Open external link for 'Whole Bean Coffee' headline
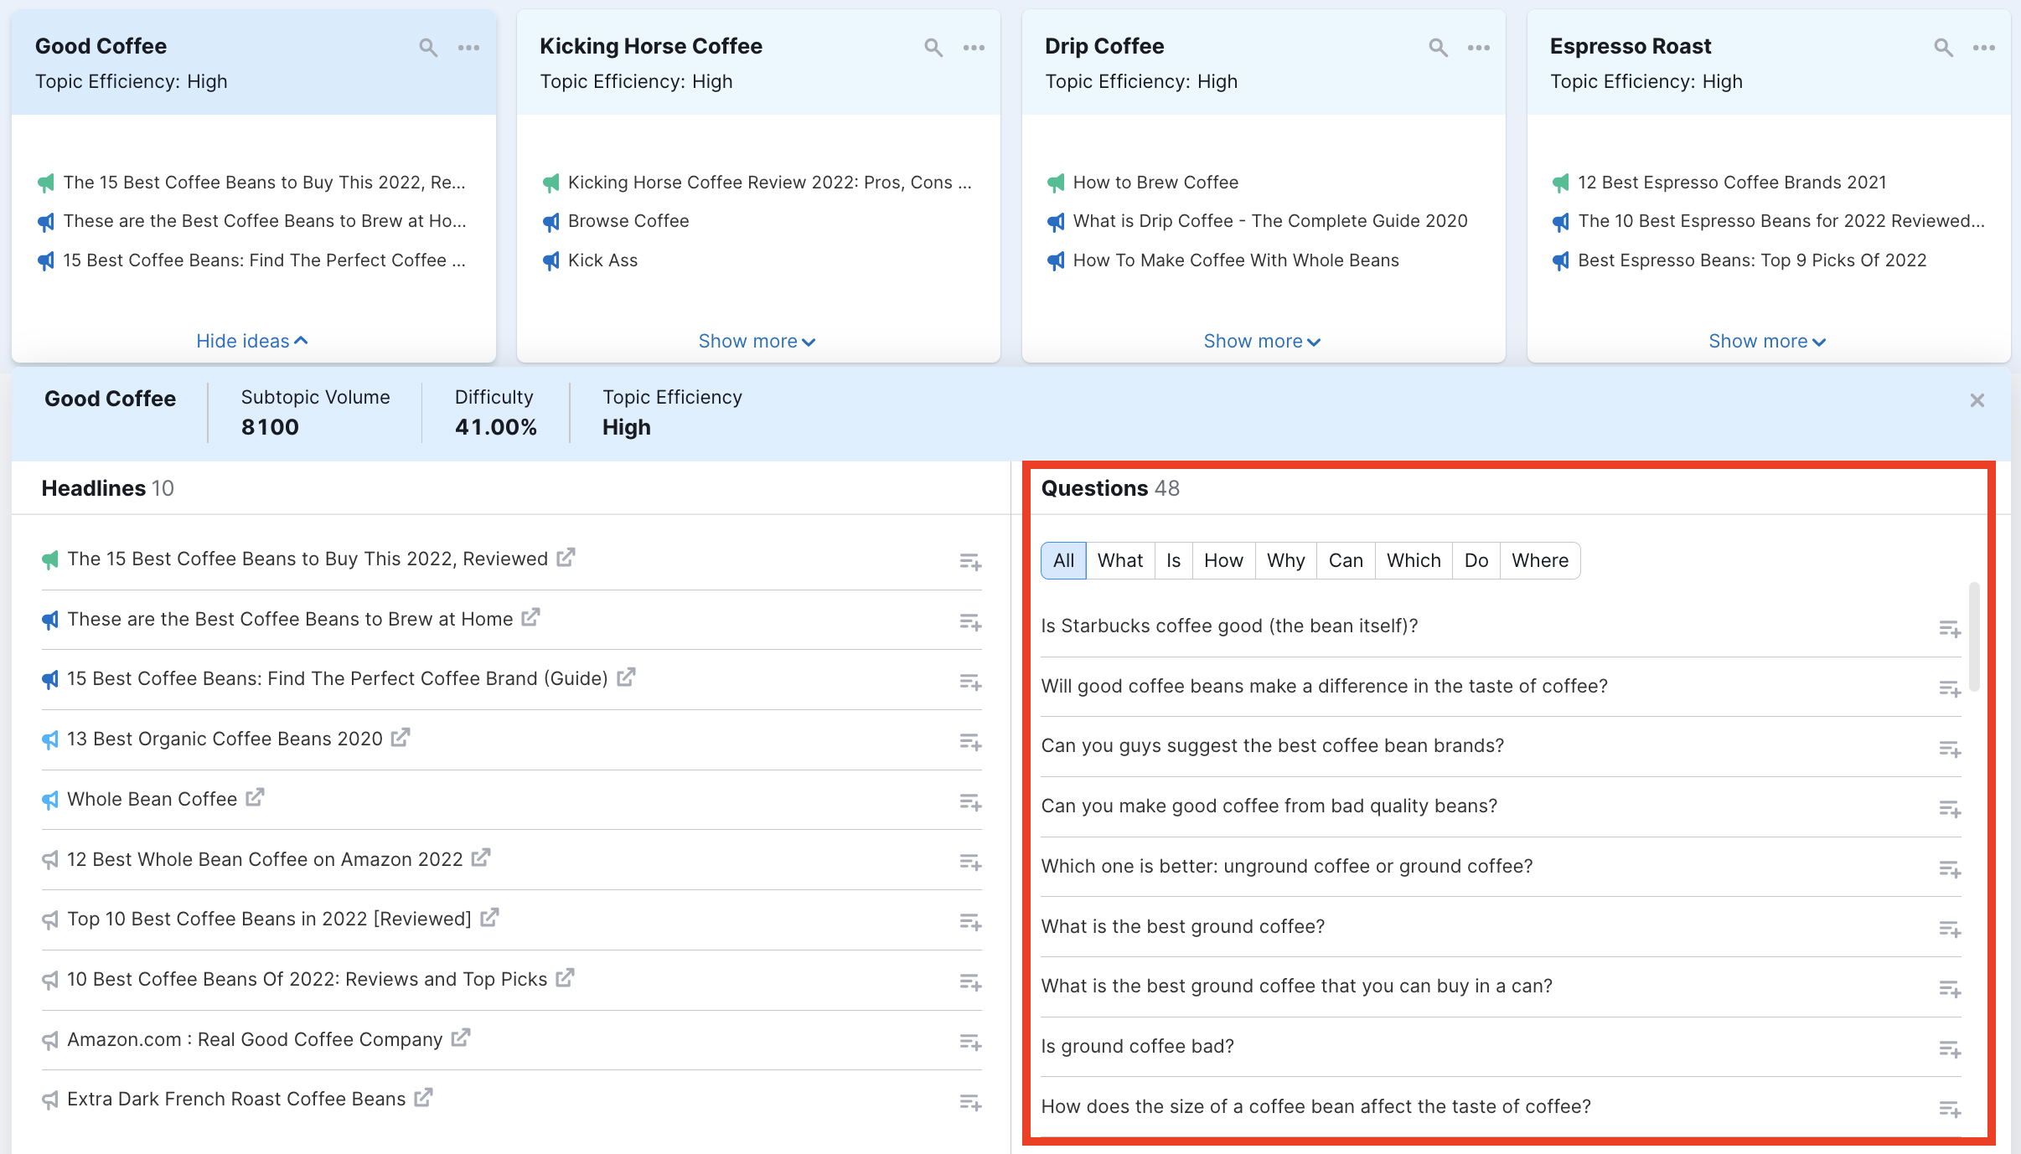2021x1154 pixels. 254,797
